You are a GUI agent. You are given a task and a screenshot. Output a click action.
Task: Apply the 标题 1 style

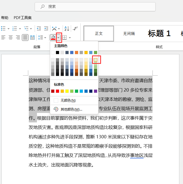159,33
